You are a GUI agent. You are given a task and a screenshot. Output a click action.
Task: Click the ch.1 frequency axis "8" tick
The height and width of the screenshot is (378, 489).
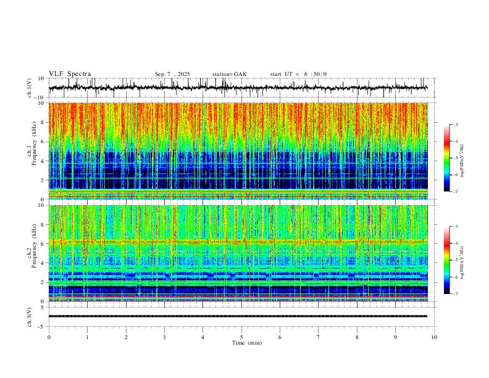pos(43,122)
